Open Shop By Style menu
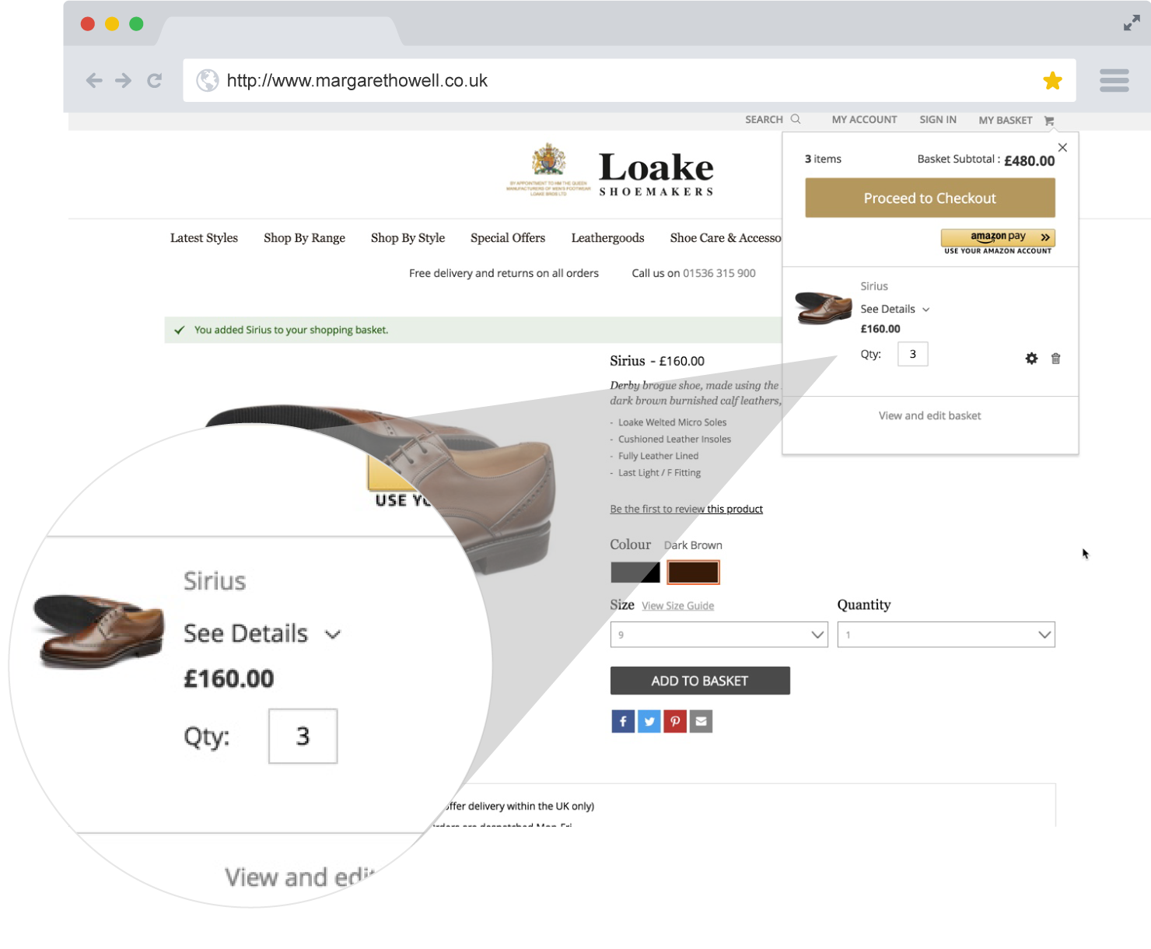Screen dimensions: 1151x949 (x=408, y=238)
